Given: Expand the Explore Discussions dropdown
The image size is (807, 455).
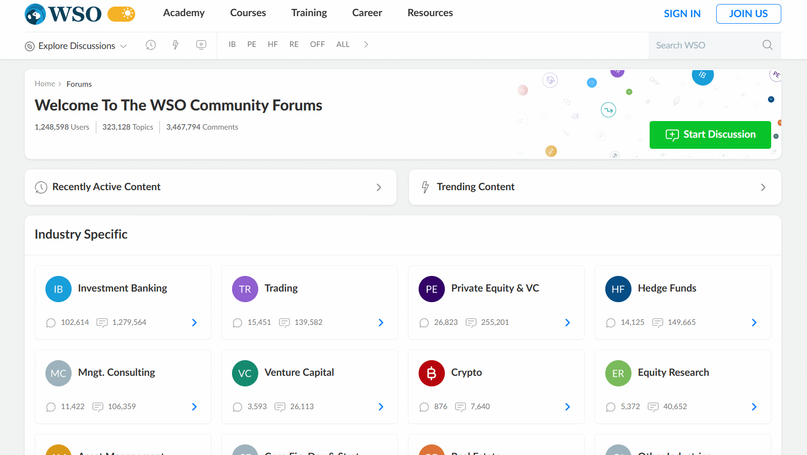Looking at the screenshot, I should coord(76,46).
